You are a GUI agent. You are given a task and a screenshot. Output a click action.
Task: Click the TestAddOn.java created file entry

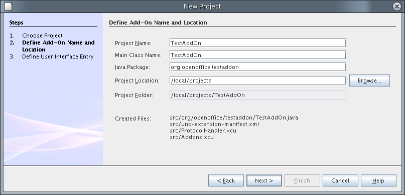[x=234, y=117]
